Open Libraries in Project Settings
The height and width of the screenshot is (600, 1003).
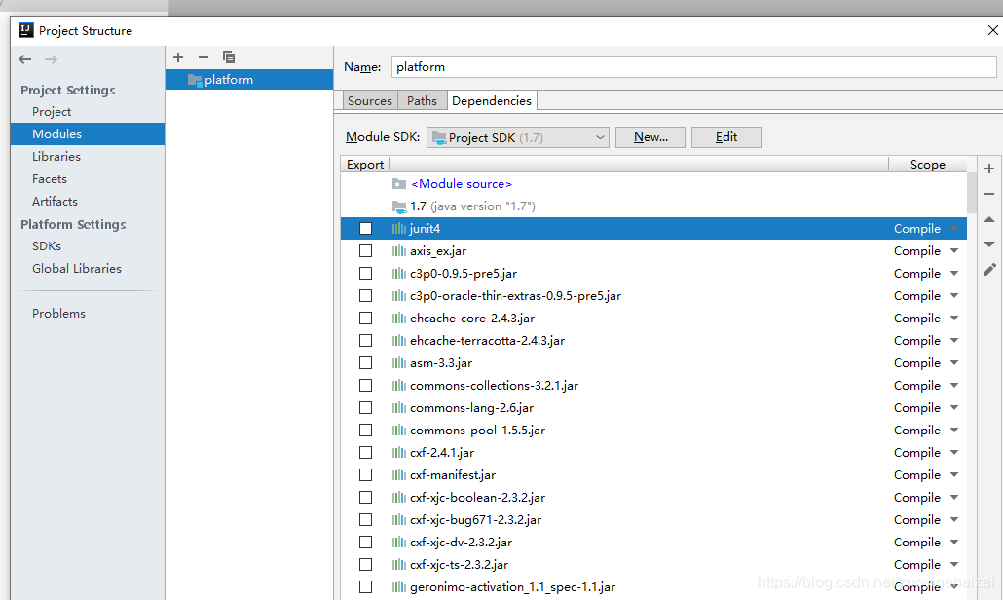[56, 157]
